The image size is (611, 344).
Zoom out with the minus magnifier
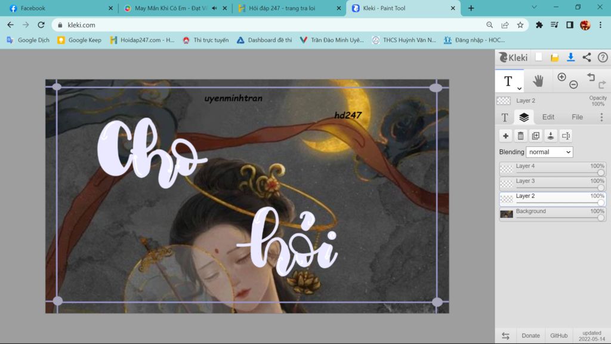point(573,85)
